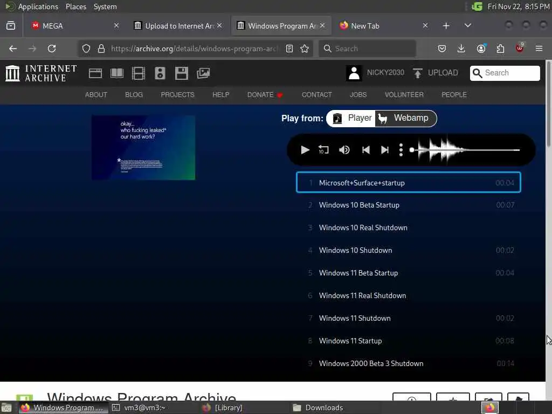Open the Images media icon
Screen dimensions: 552x414
pos(203,73)
